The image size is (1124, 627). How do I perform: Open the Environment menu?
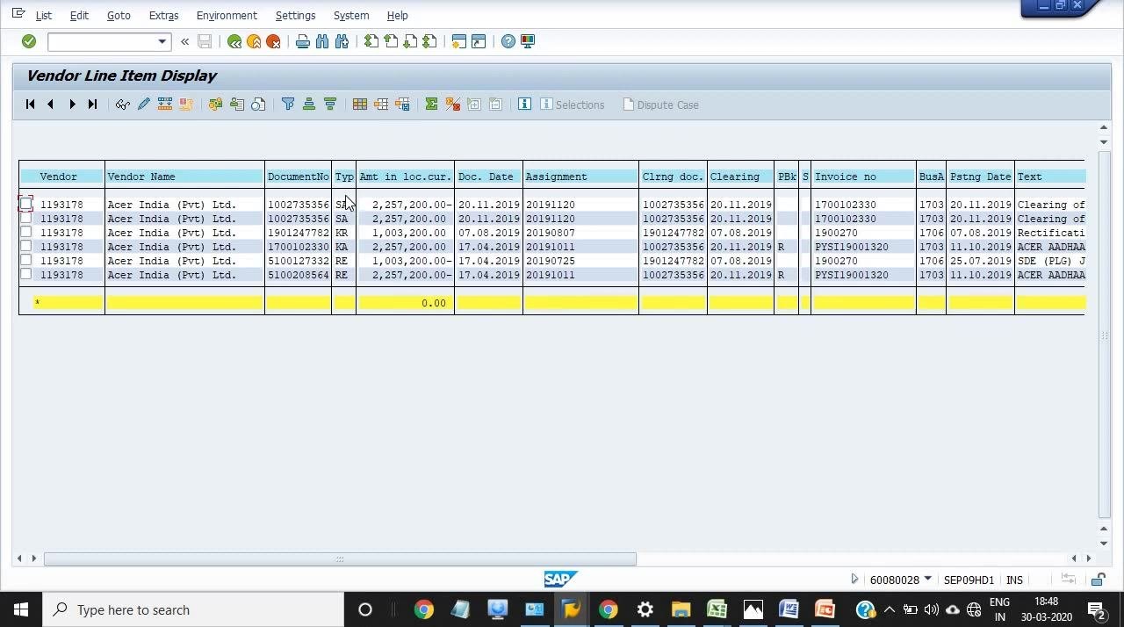point(227,15)
